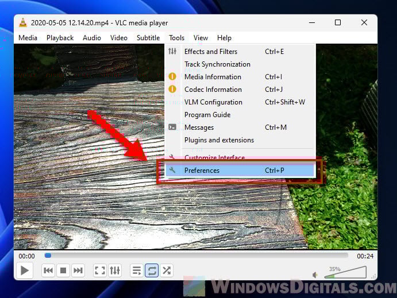This screenshot has width=397, height=298.
Task: Toggle the loop repeat button
Action: (152, 270)
